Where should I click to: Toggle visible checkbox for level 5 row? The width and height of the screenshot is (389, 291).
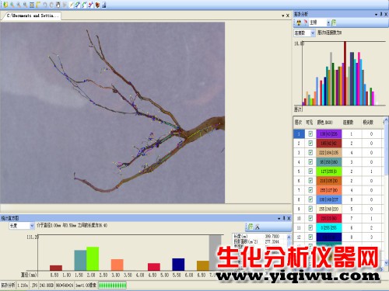(x=310, y=171)
